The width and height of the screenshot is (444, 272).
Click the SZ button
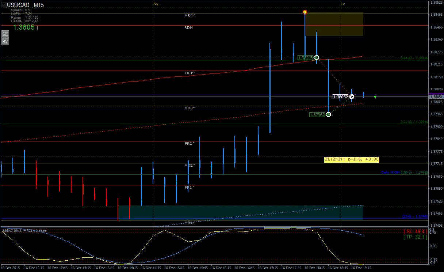click(x=5, y=34)
